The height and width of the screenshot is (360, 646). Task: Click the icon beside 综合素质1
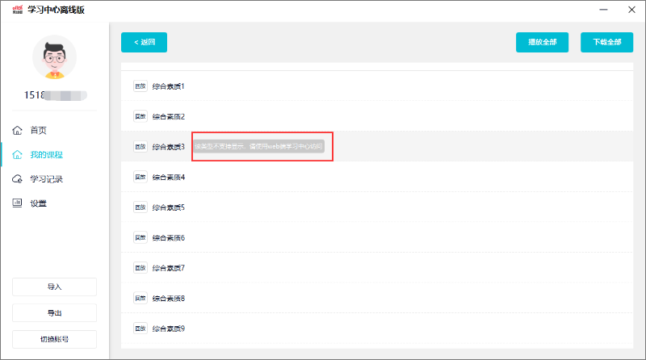tap(140, 86)
